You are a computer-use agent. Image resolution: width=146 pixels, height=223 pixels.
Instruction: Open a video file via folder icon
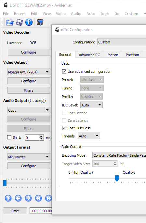(10, 22)
